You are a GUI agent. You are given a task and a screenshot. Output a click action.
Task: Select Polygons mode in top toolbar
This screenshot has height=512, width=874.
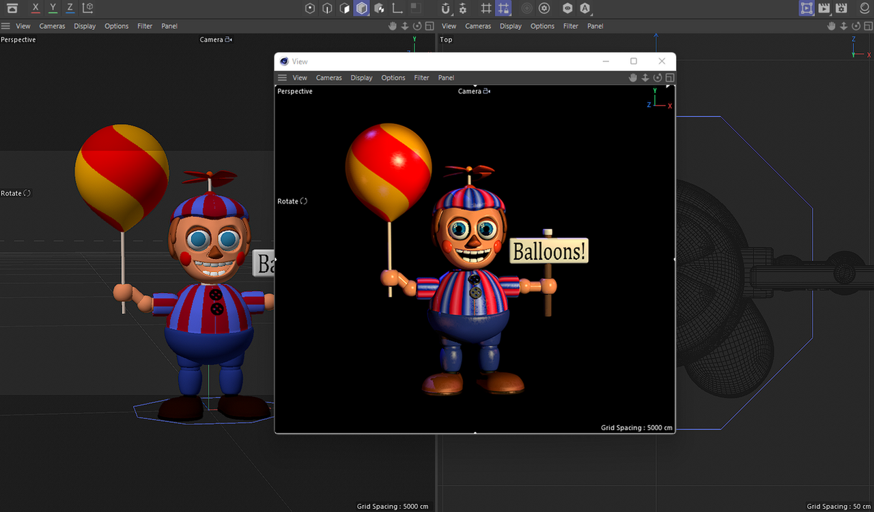pyautogui.click(x=344, y=8)
